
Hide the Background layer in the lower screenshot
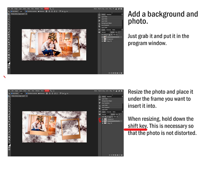coord(103,119)
